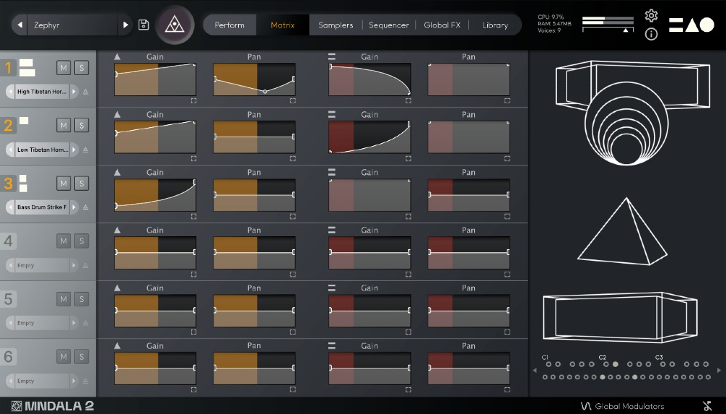Click the muted-note icon in bottom right corner
726x414 pixels.
706,406
